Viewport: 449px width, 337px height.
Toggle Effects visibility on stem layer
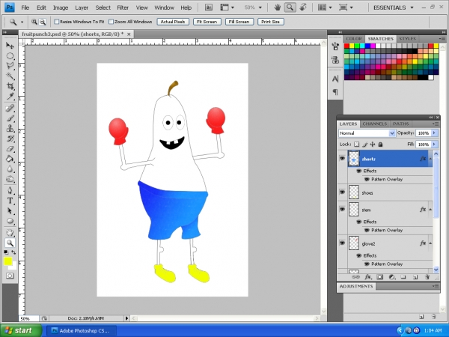coord(358,222)
